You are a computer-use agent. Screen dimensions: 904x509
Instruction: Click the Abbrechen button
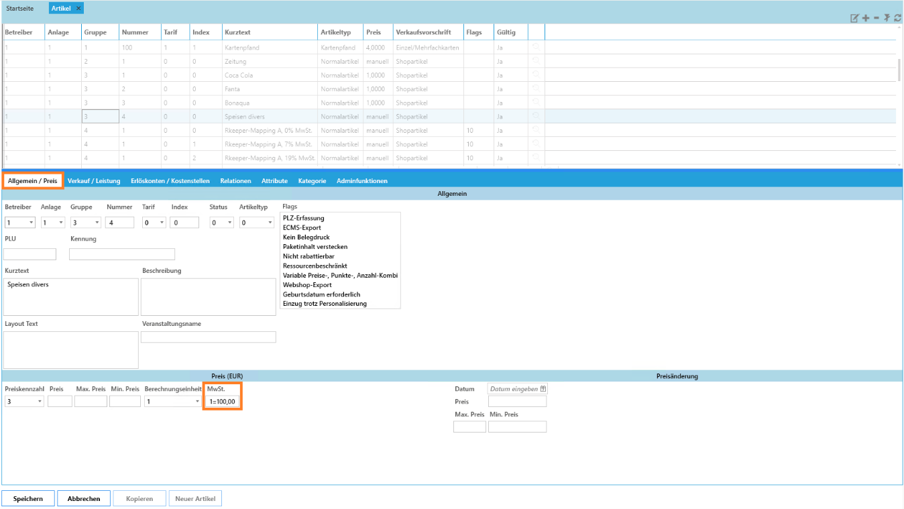point(84,499)
